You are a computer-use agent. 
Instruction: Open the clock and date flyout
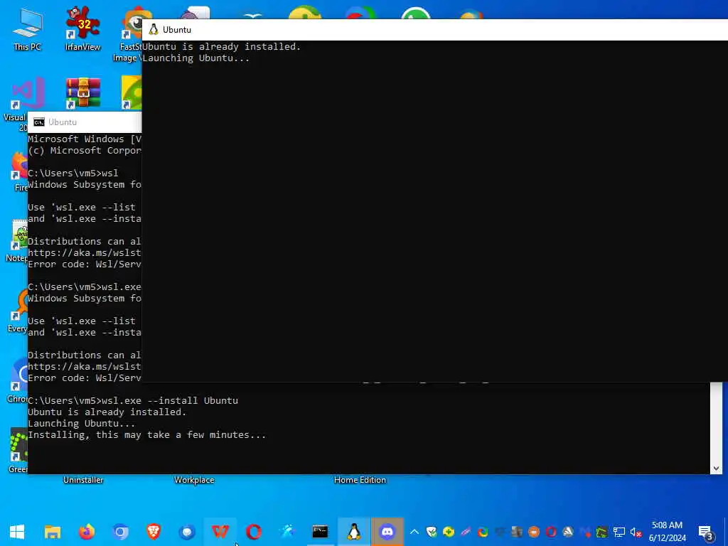point(667,532)
